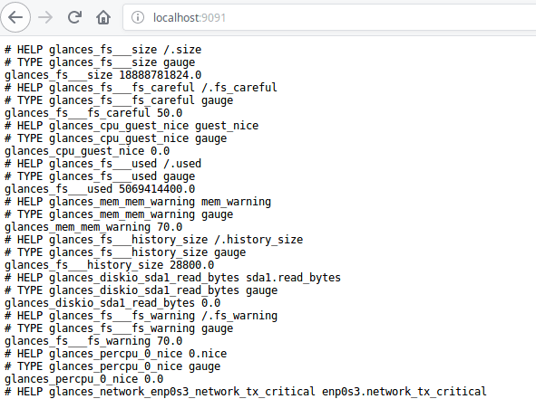This screenshot has height=399, width=536.
Task: Click '# TYPE glances_cpu_guest_nice gauge' line
Action: (115, 138)
